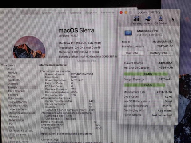Image resolution: width=191 pixels, height=143 pixels.
Task: Select SCSI parallelo in the sidebar
Action: 18,135
